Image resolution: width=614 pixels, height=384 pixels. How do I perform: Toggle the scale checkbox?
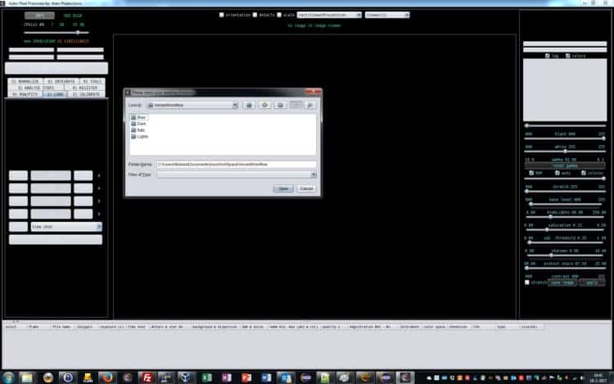point(279,15)
